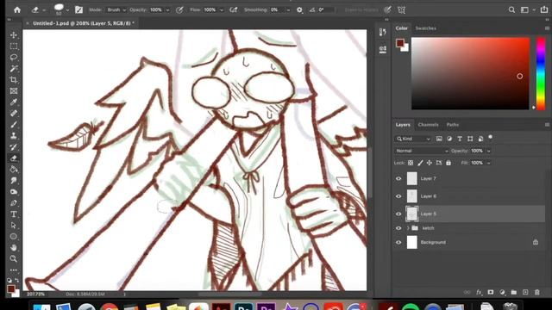This screenshot has width=552, height=310.
Task: Toggle lock transparent pixels
Action: pos(411,163)
